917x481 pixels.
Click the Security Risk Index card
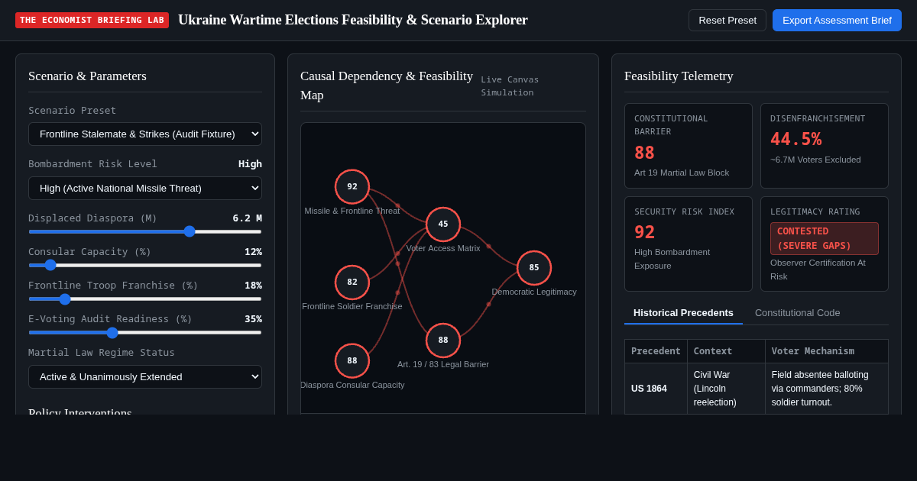coord(689,244)
